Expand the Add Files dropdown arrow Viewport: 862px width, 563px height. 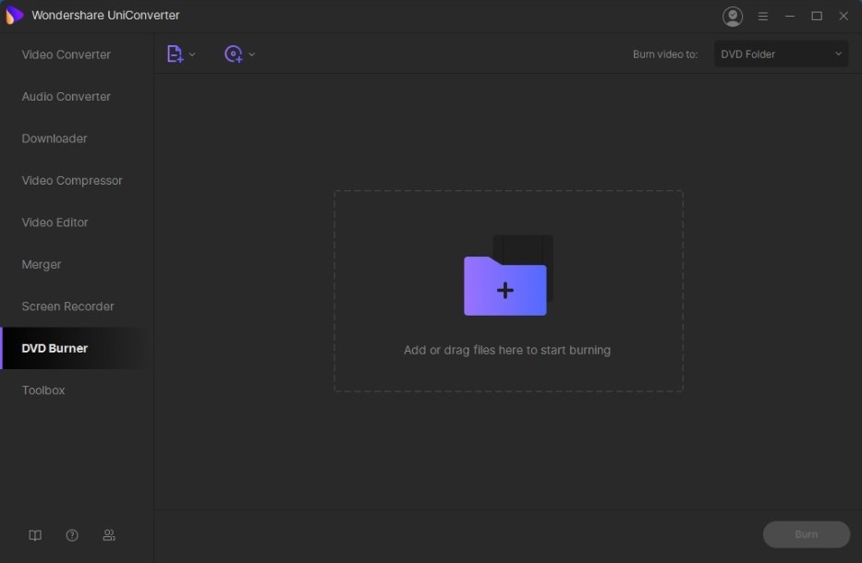point(192,54)
